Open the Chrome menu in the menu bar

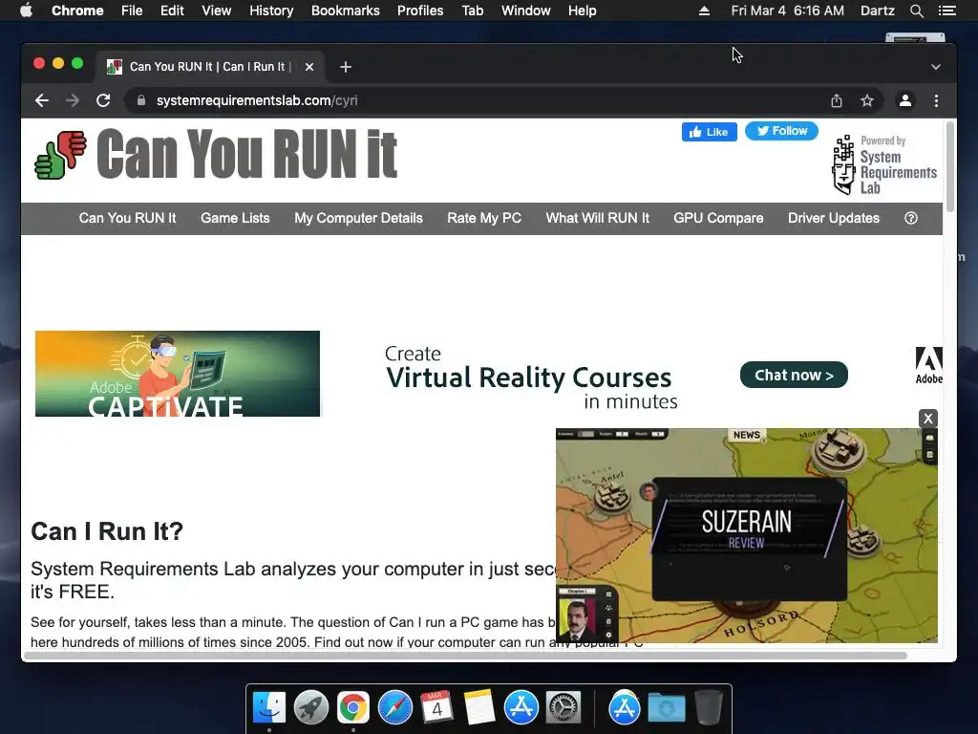coord(77,11)
